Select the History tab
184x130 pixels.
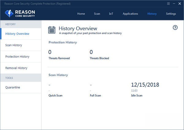pos(152,14)
